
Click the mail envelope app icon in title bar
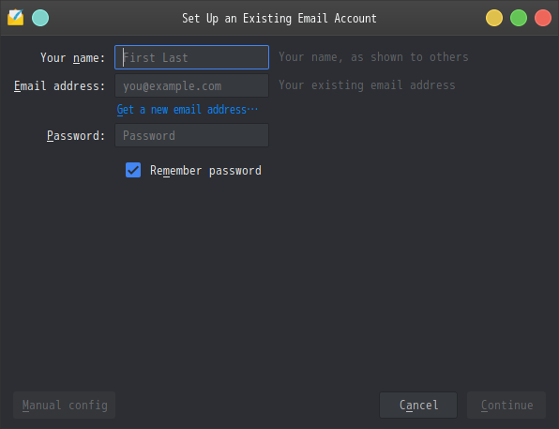coord(16,18)
